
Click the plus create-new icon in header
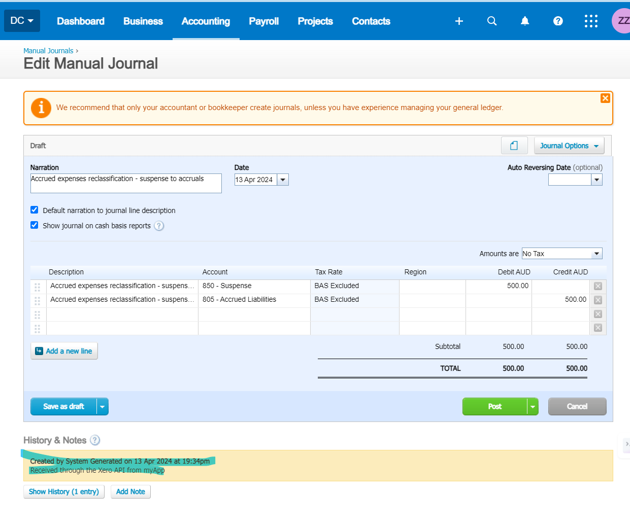pyautogui.click(x=459, y=21)
